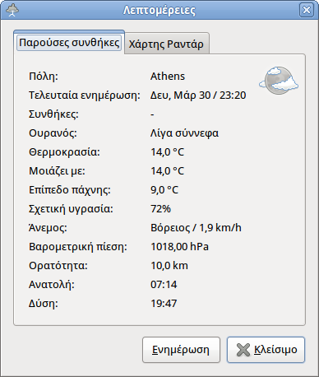Image resolution: width=319 pixels, height=377 pixels.
Task: Click the sunrise time 07:14
Action: click(164, 285)
